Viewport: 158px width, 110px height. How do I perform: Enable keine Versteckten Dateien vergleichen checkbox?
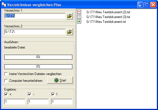6,74
